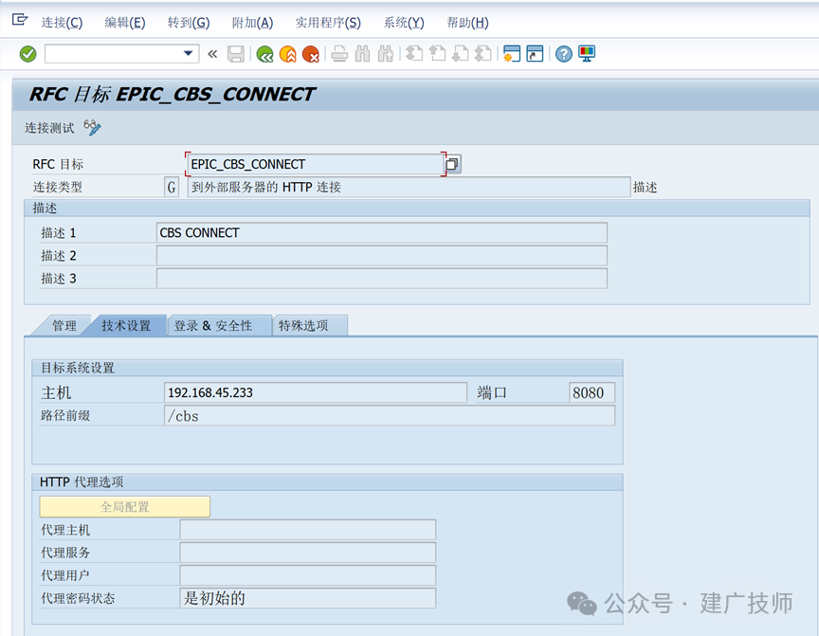Click the 连接测试 button
819x636 pixels.
(49, 128)
